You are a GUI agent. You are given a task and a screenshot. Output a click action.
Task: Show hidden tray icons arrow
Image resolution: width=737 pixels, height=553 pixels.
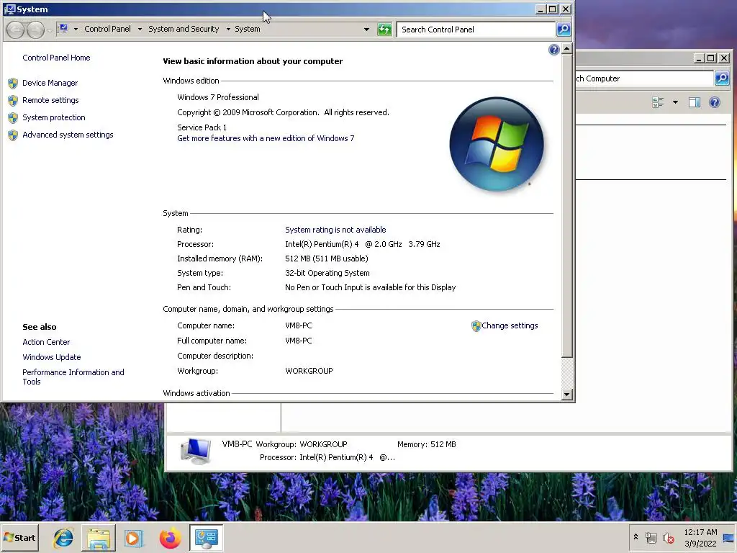click(x=636, y=536)
